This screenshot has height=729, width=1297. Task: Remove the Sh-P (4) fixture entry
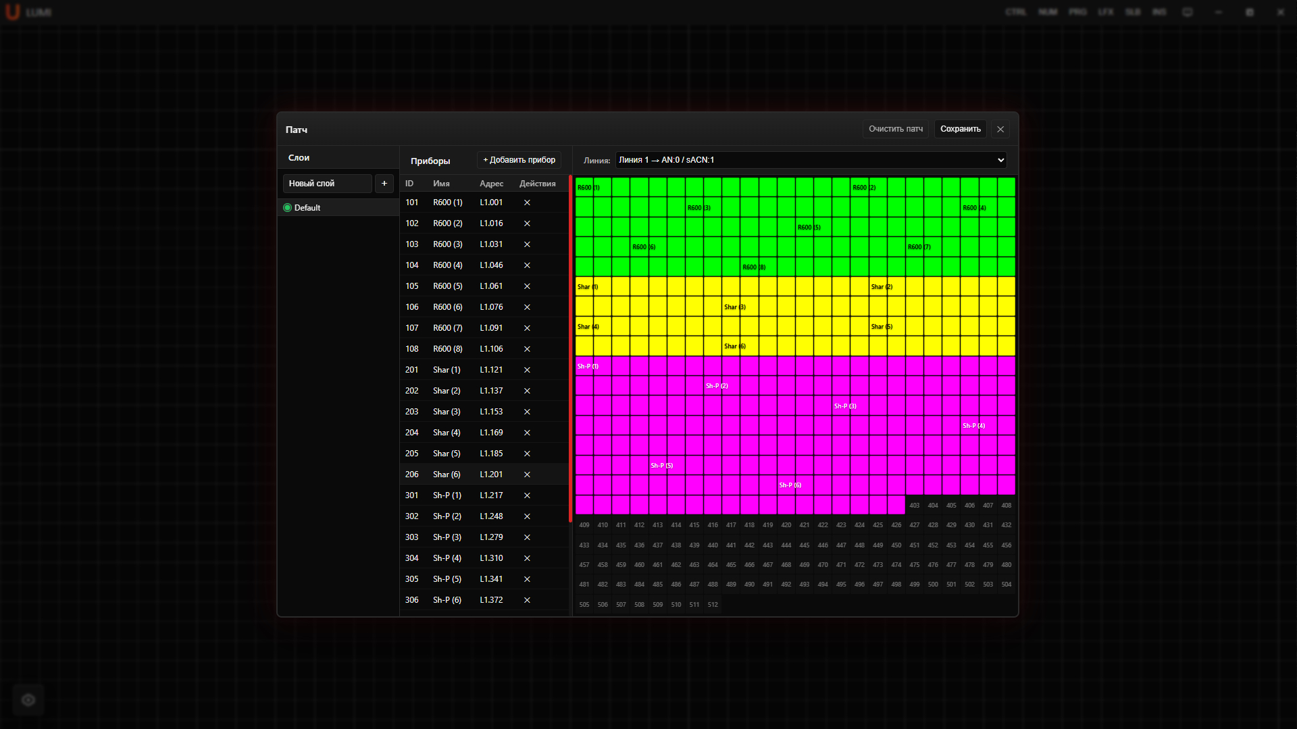coord(527,558)
